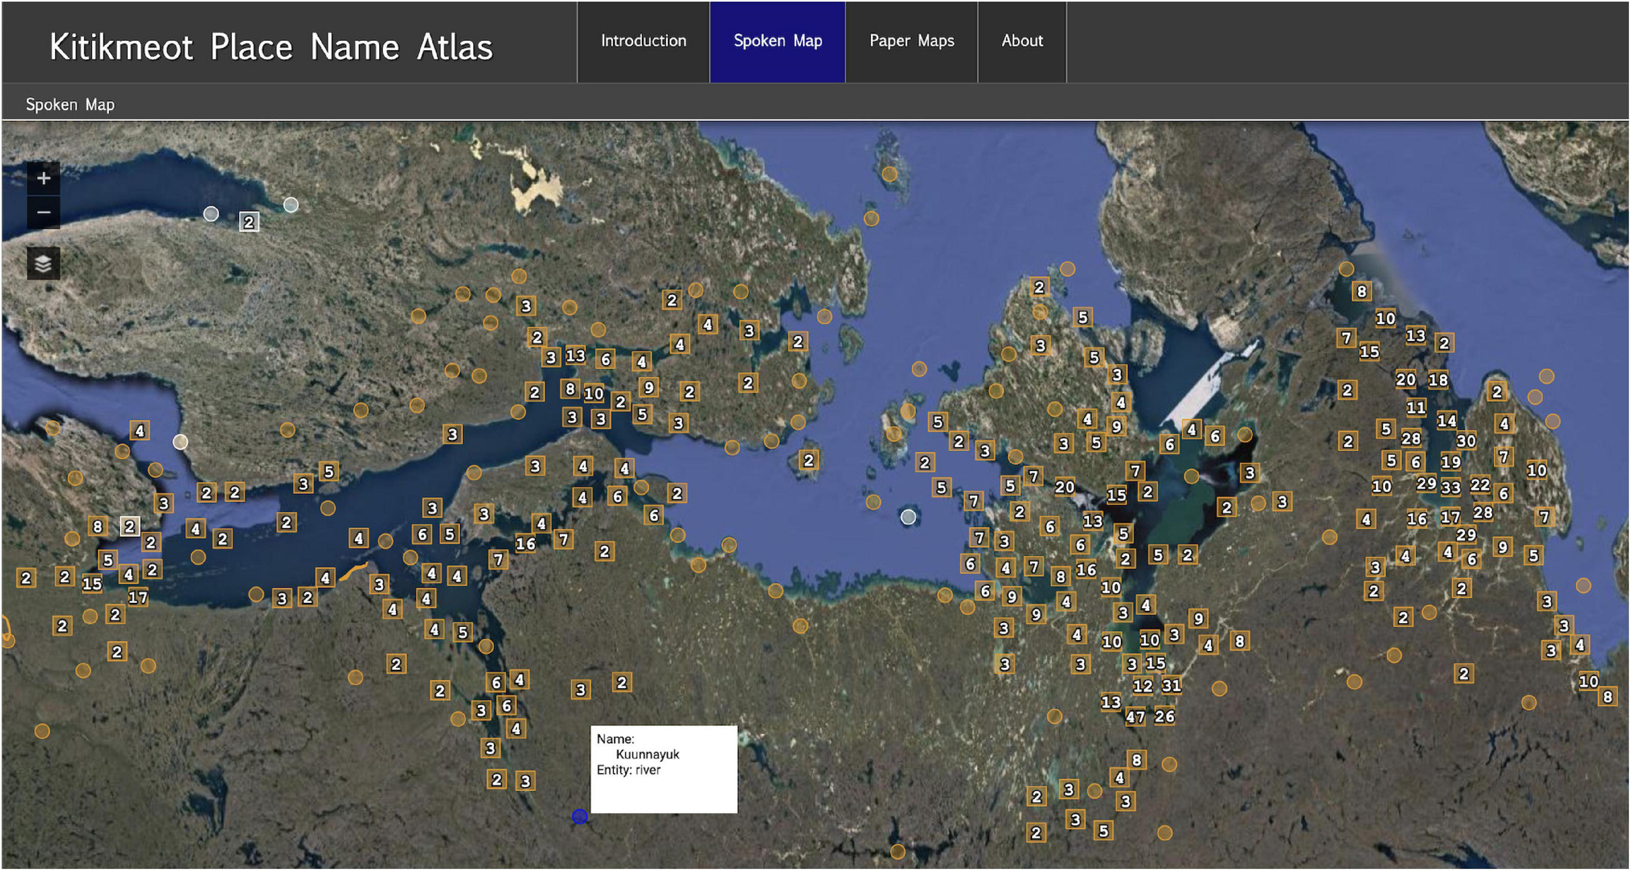Zoom out with the minus button

pos(43,213)
